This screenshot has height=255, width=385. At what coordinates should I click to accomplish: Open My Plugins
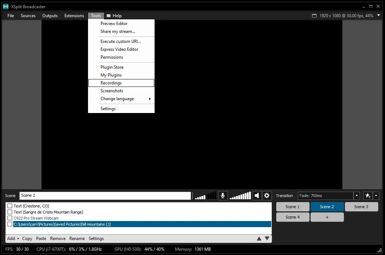click(x=121, y=75)
